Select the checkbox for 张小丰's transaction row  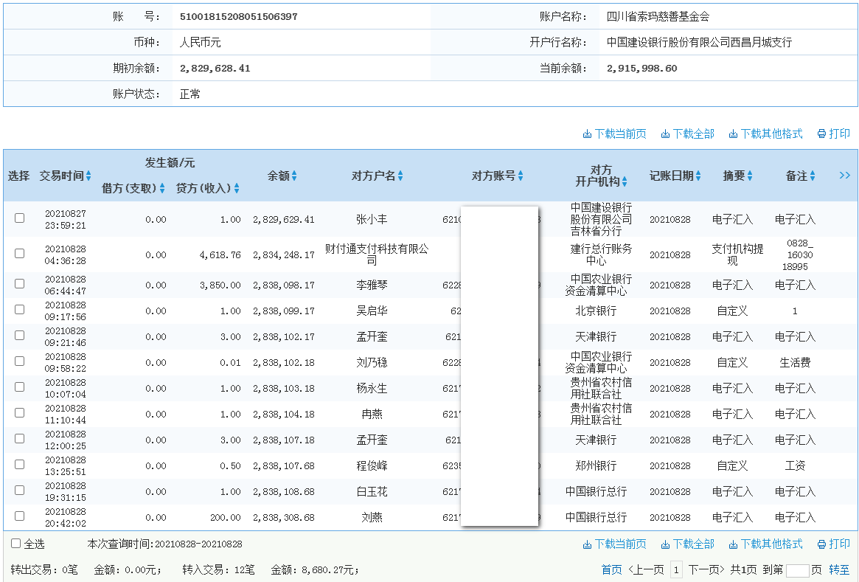tap(19, 217)
